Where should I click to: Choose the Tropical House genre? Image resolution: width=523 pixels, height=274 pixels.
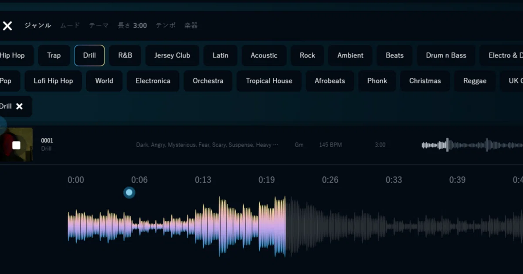tap(269, 81)
